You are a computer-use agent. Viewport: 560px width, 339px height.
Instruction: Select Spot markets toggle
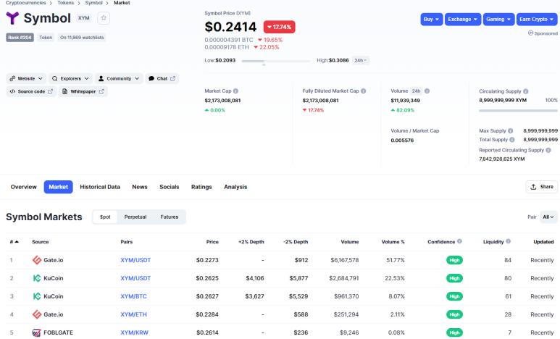pos(105,217)
